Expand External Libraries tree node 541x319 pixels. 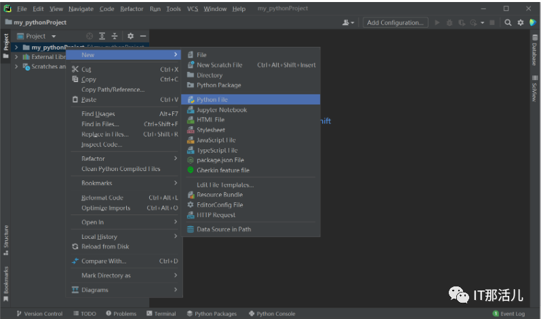point(16,57)
